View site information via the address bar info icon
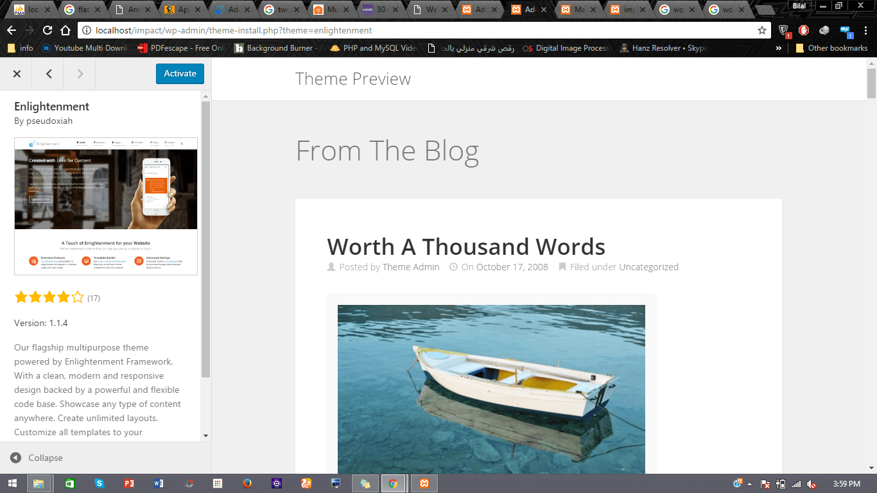877x493 pixels. tap(85, 30)
